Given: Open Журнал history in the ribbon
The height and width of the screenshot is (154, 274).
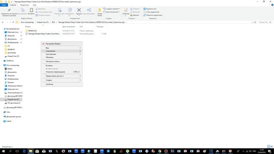Looking at the screenshot, I should pos(135,15).
